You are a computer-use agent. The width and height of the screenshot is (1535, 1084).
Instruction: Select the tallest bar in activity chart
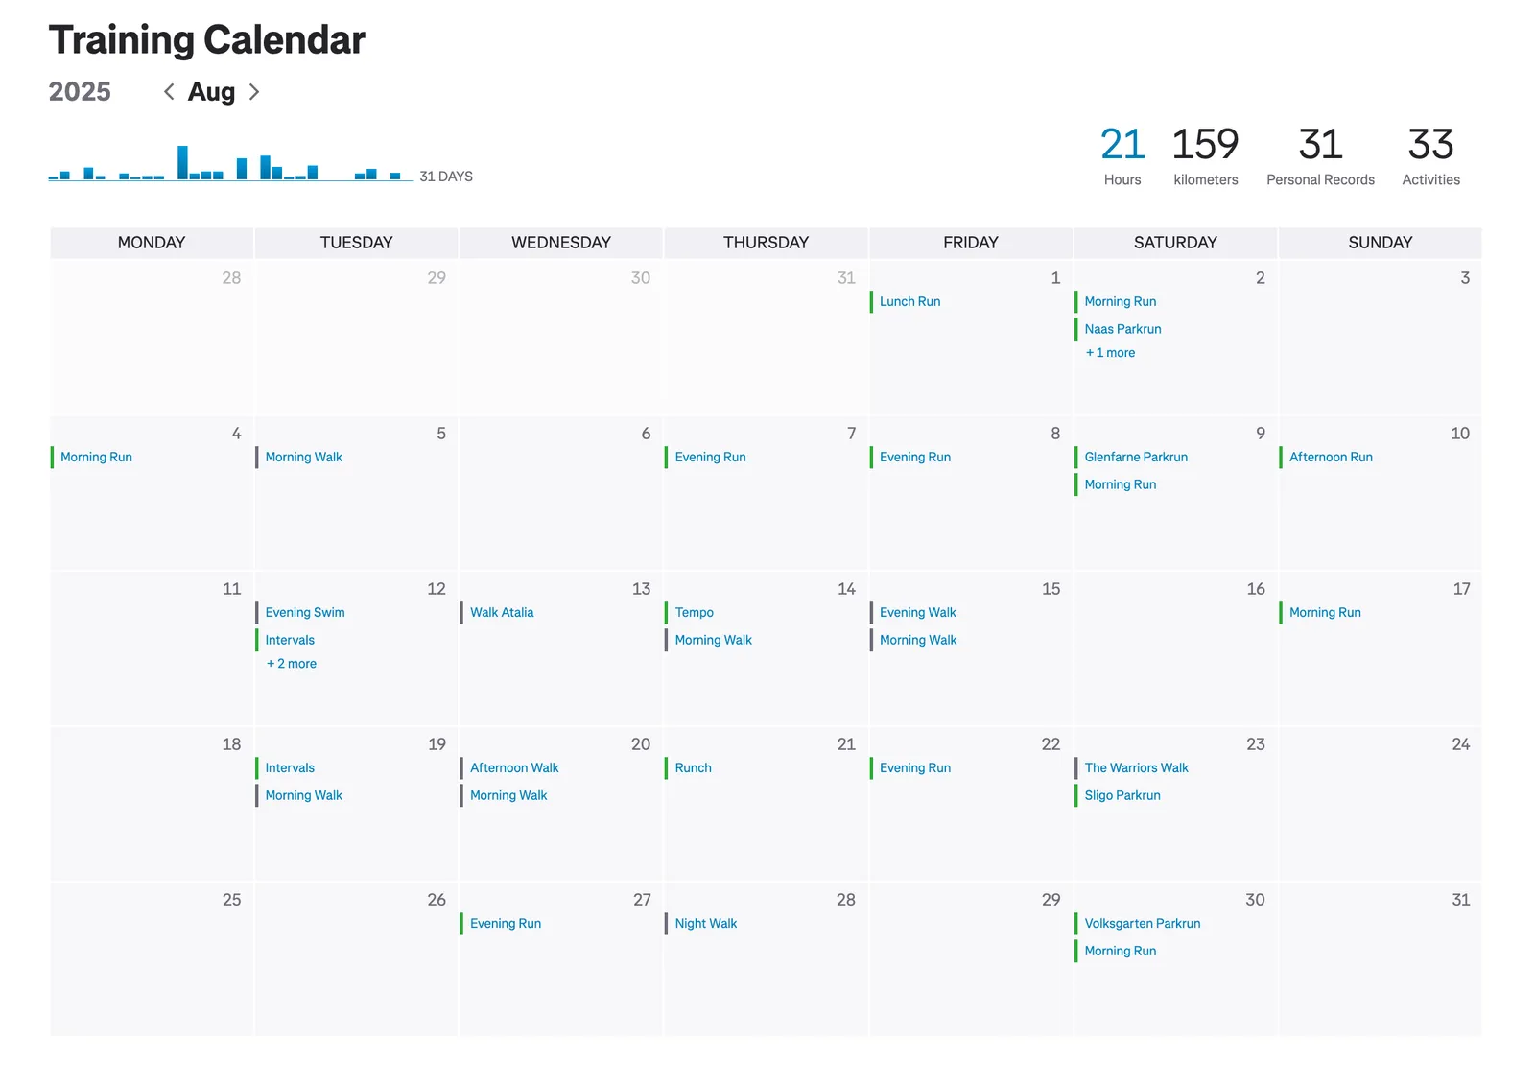click(182, 162)
